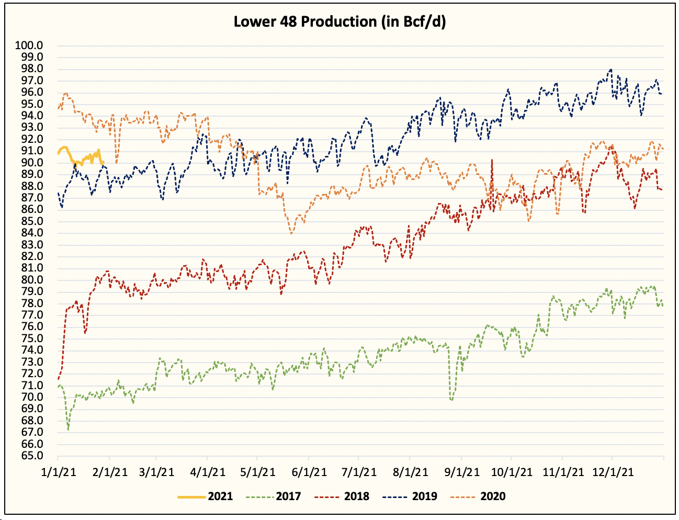The width and height of the screenshot is (679, 520).
Task: Click the y-axis value "76.0"
Action: pos(31,327)
